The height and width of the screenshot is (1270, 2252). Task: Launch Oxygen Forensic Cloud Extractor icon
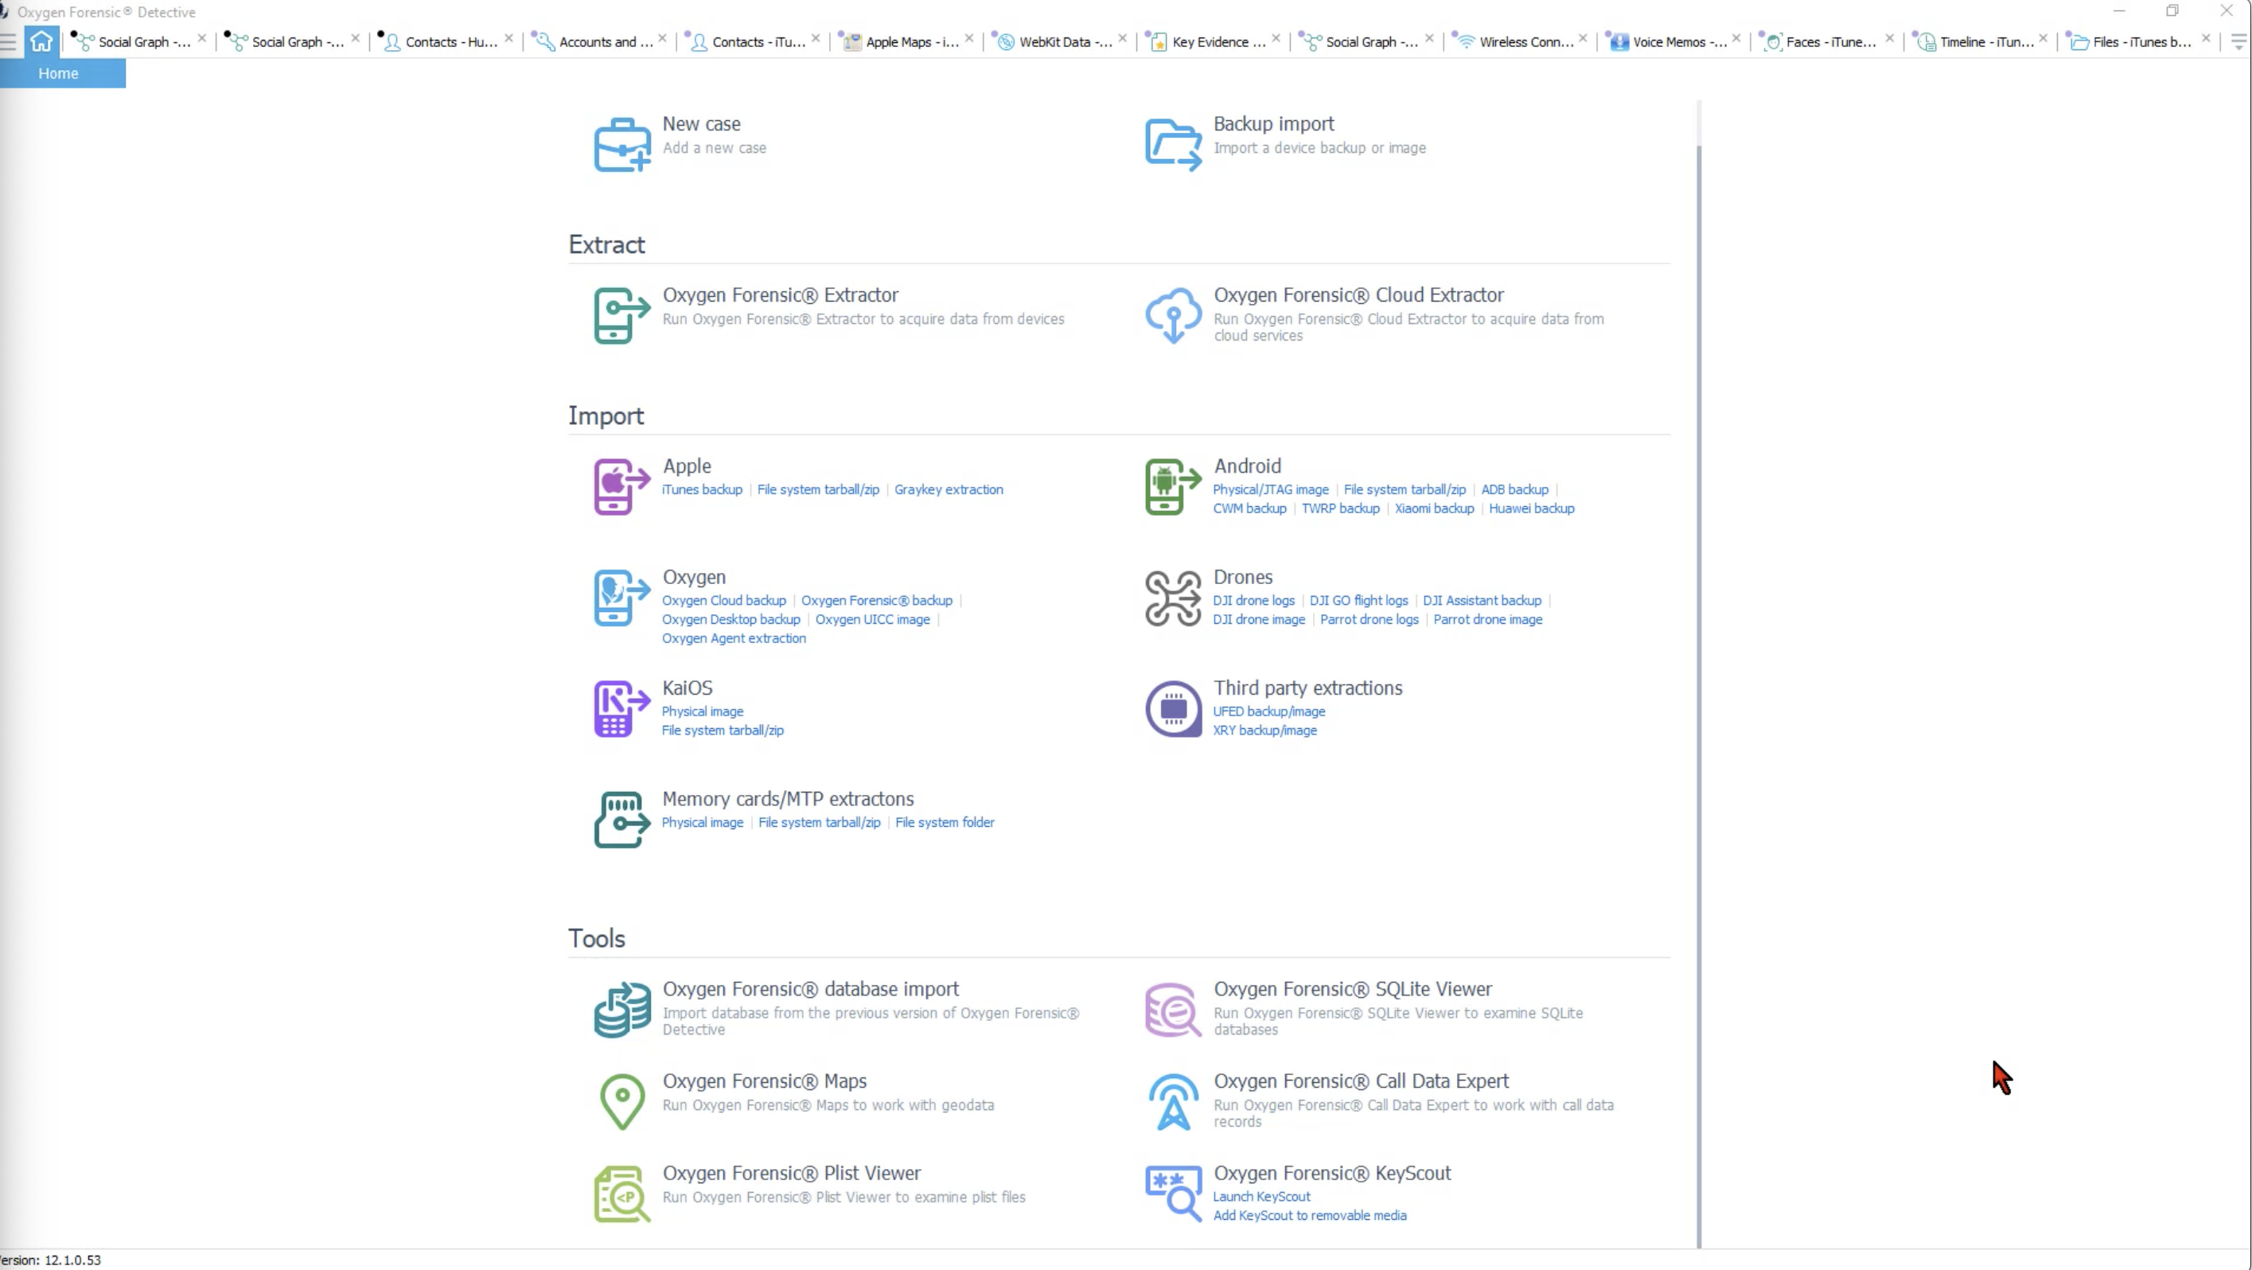[x=1172, y=316]
